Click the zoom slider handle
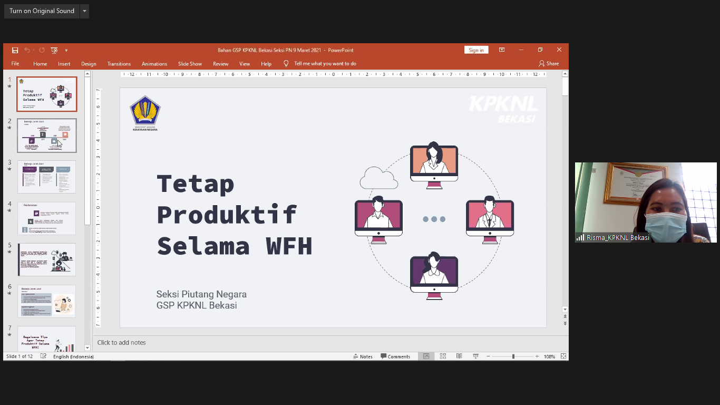The image size is (720, 405). pyautogui.click(x=513, y=356)
